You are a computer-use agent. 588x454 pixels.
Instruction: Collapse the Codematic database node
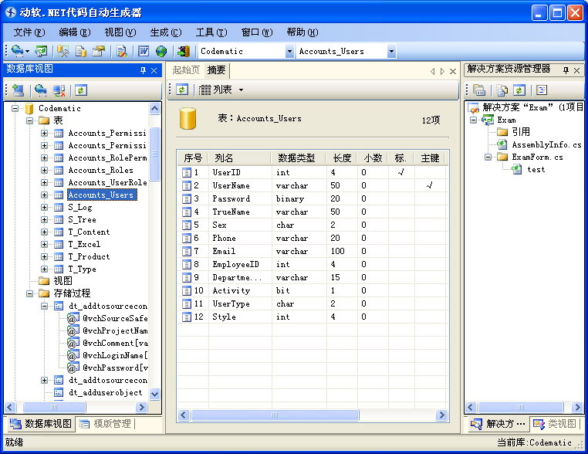pyautogui.click(x=15, y=108)
